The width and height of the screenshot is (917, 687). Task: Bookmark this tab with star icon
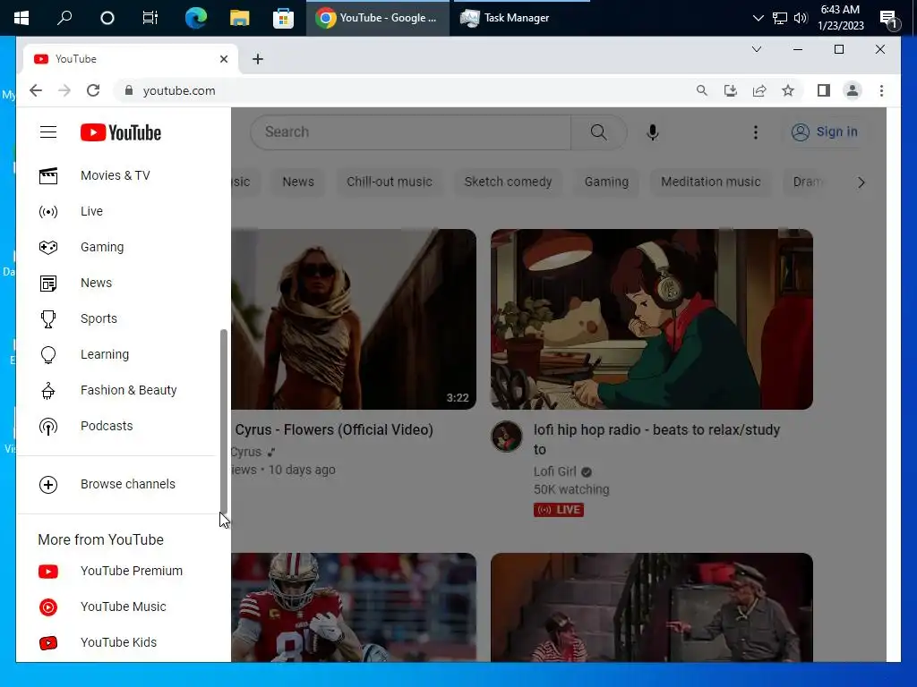tap(788, 90)
